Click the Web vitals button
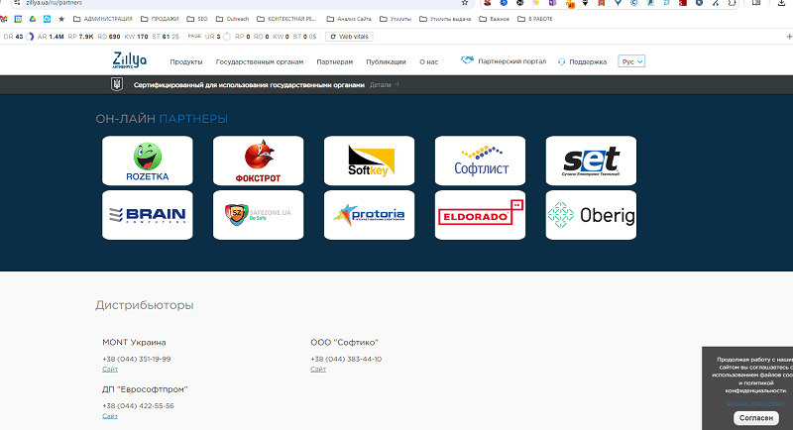The height and width of the screenshot is (430, 793). click(350, 37)
